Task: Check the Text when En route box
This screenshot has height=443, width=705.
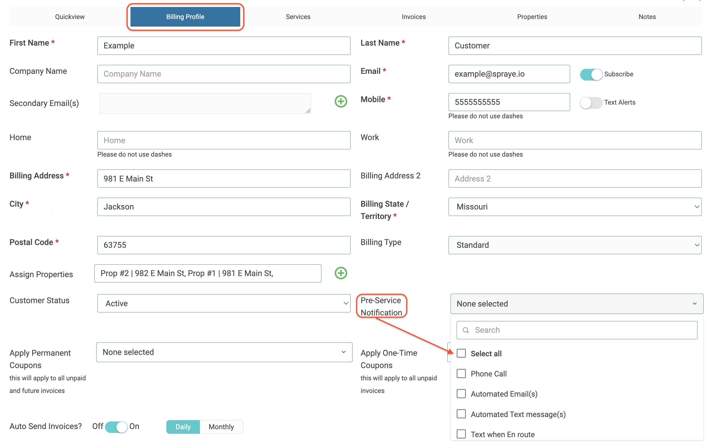Action: pyautogui.click(x=461, y=434)
